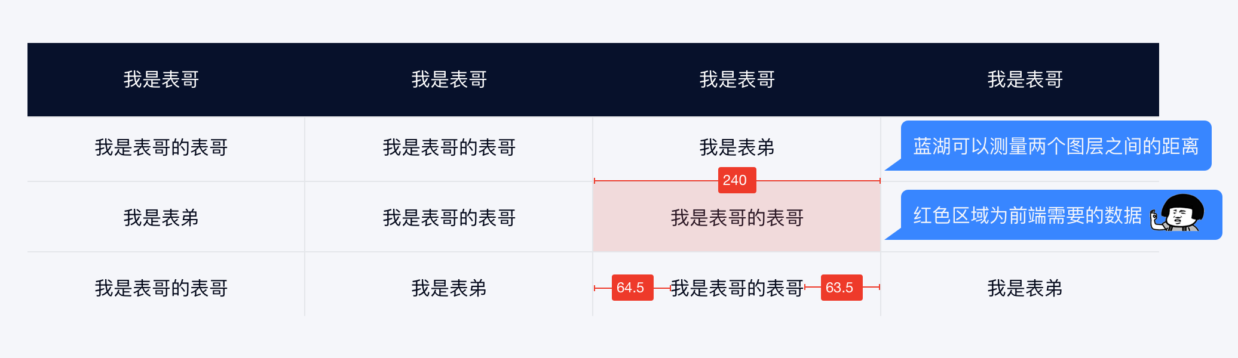Click the third column header 我是表哥
Viewport: 1238px width, 358px height.
[x=737, y=79]
